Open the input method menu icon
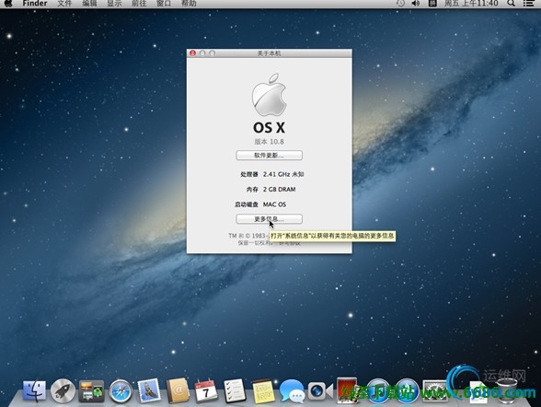The height and width of the screenshot is (407, 541). pyautogui.click(x=432, y=4)
